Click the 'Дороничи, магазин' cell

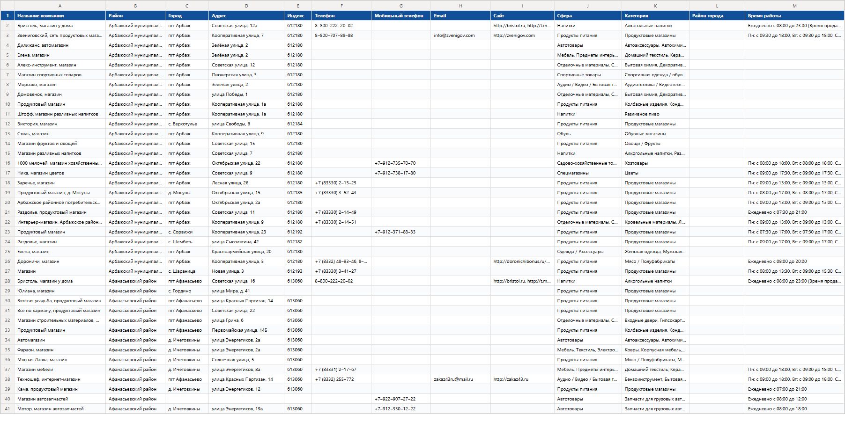tap(60, 262)
